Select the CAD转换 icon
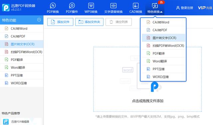This screenshot has height=125, width=213. coord(136,6)
